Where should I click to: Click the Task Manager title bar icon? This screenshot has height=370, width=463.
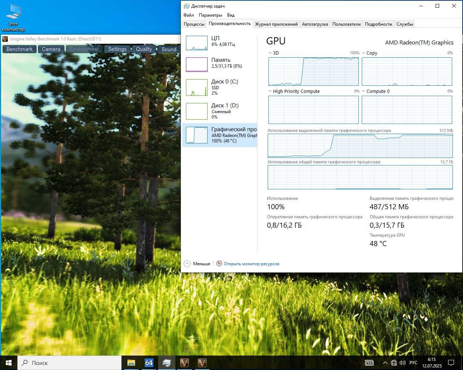(186, 6)
